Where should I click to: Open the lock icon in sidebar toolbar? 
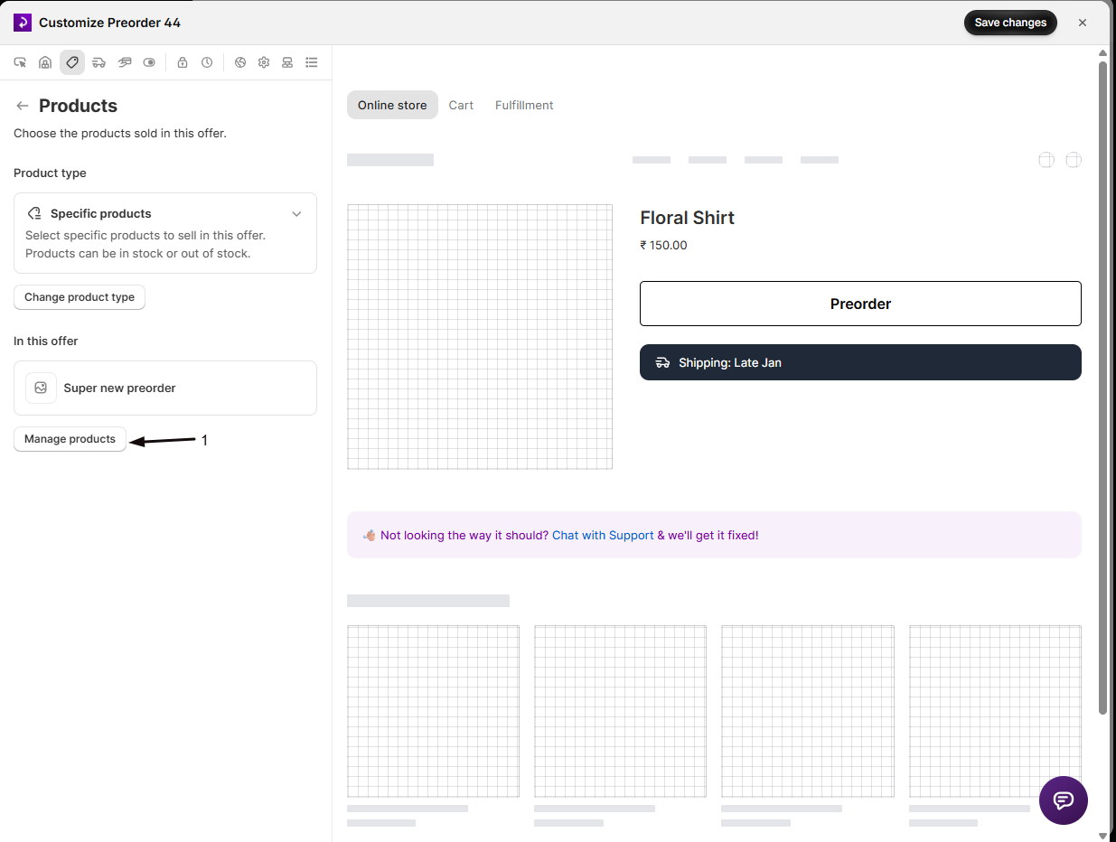tap(183, 62)
